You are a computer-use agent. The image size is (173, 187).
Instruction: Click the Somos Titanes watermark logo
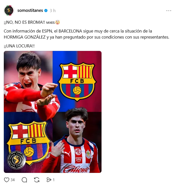coord(16,160)
